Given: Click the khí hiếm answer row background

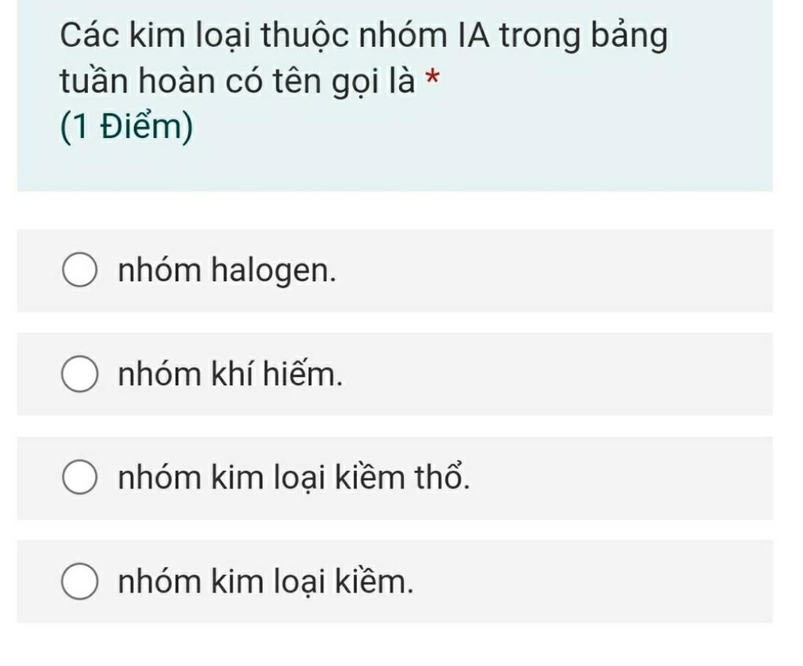Looking at the screenshot, I should click(x=395, y=374).
